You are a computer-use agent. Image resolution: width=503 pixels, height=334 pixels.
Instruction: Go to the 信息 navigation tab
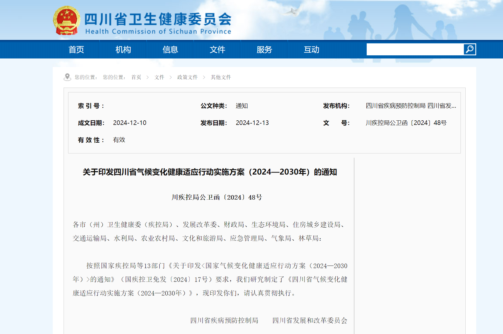tap(170, 50)
